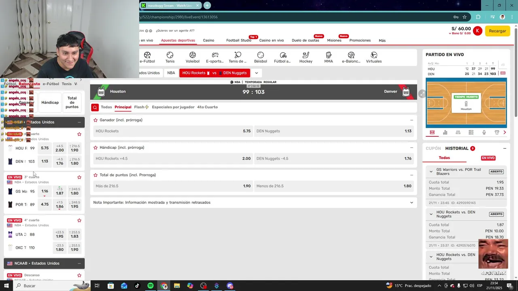
Task: Open the Fútbol americano category icon
Action: point(283,55)
